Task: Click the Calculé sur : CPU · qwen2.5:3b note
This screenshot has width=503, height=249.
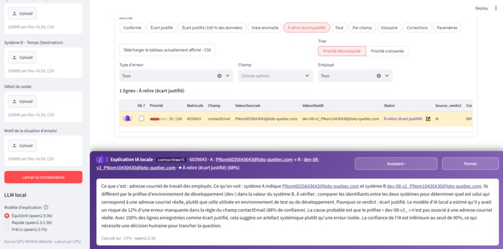Action: coord(129,238)
